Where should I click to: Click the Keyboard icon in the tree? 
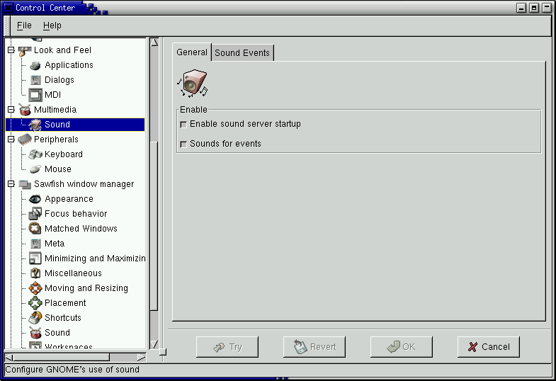pyautogui.click(x=35, y=154)
